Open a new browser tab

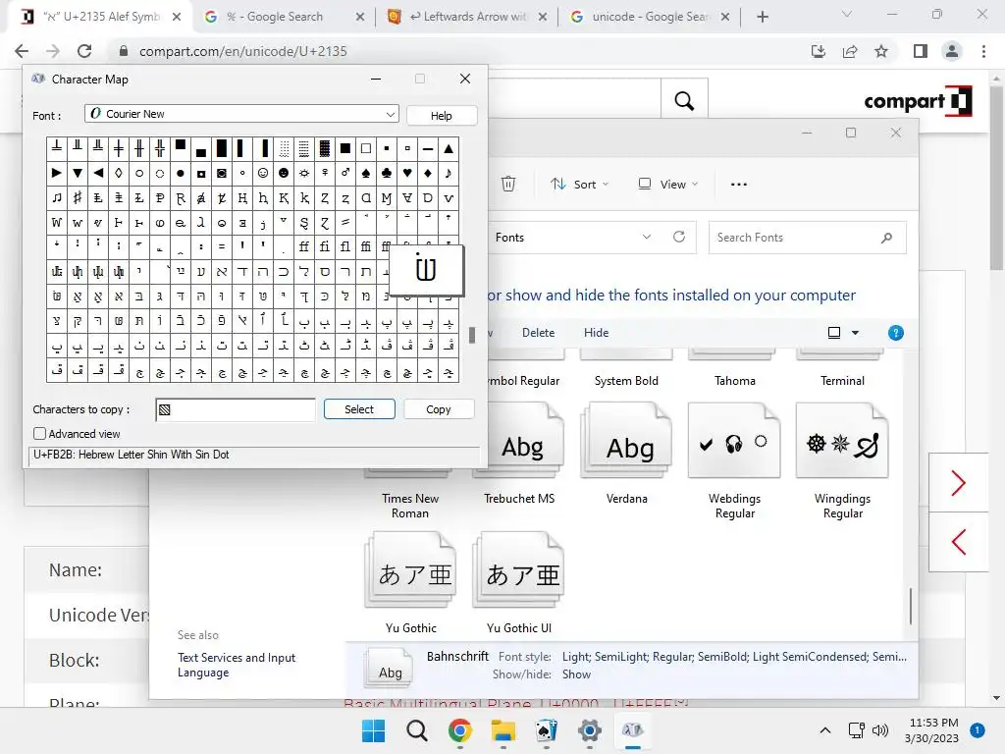[762, 17]
